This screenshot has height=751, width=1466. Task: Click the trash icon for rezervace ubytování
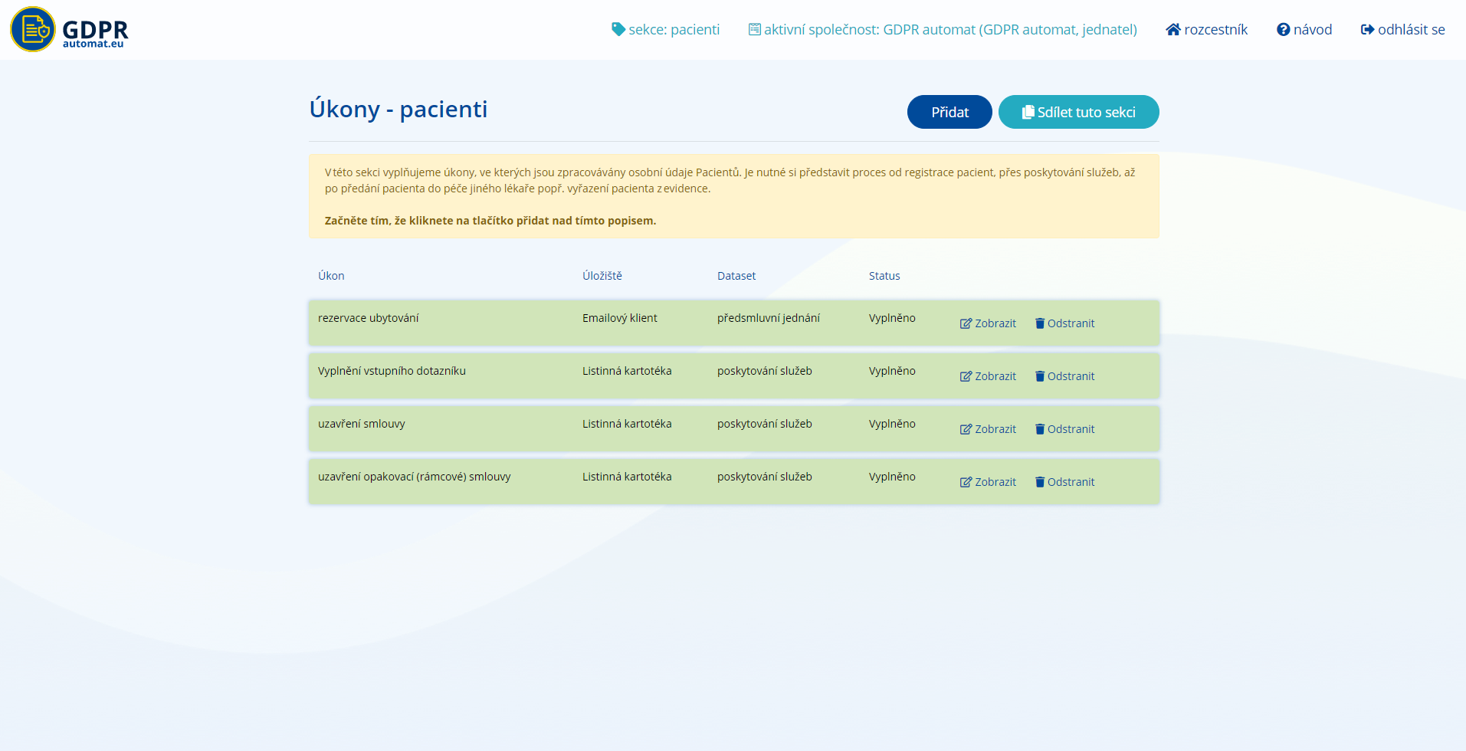(x=1040, y=323)
